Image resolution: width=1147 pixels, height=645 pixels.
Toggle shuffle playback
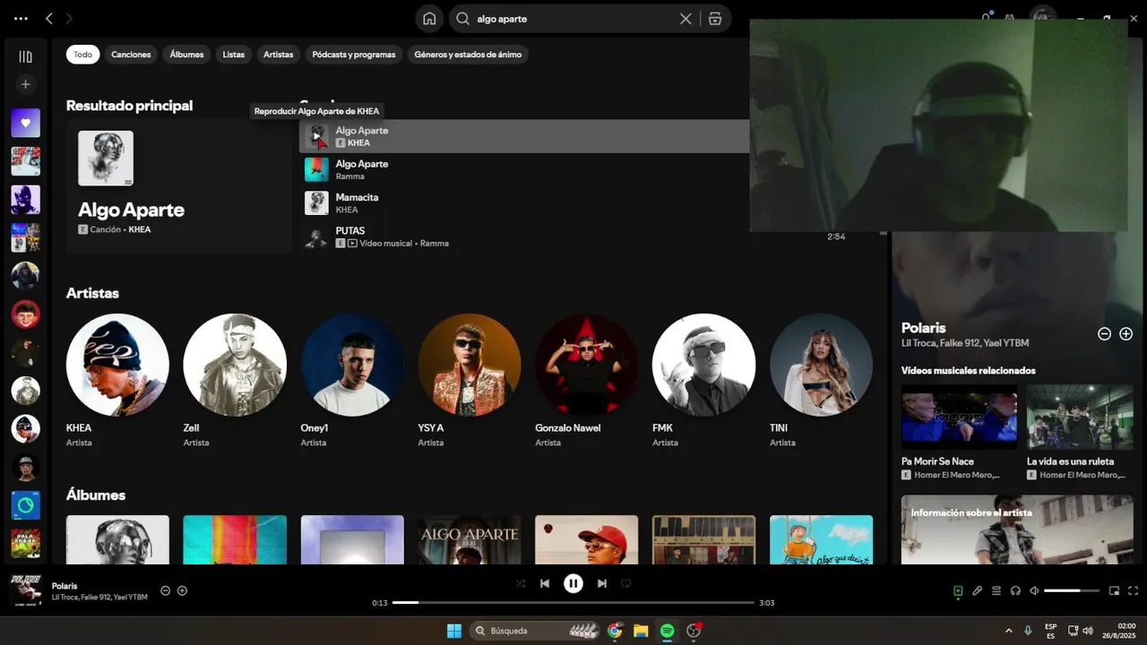click(x=521, y=583)
